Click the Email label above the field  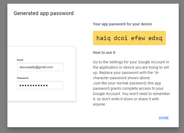[x=20, y=60]
